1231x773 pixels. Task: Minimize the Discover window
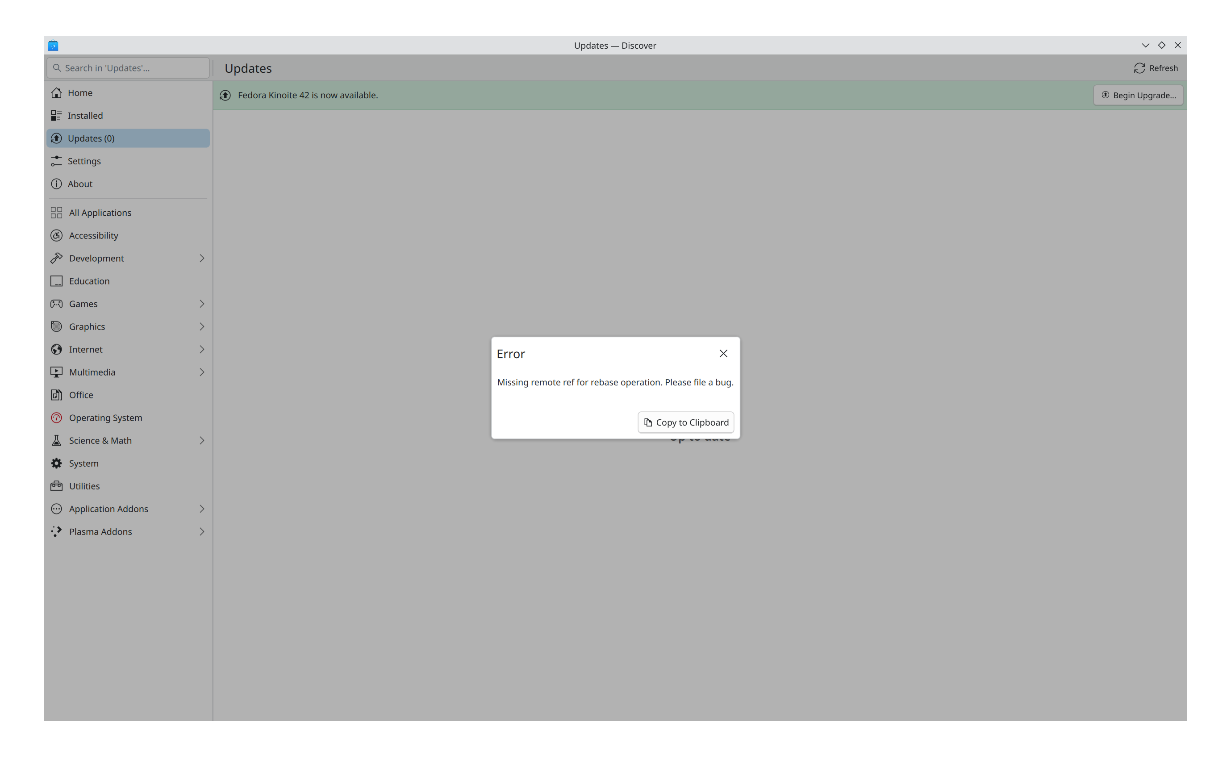click(x=1145, y=46)
